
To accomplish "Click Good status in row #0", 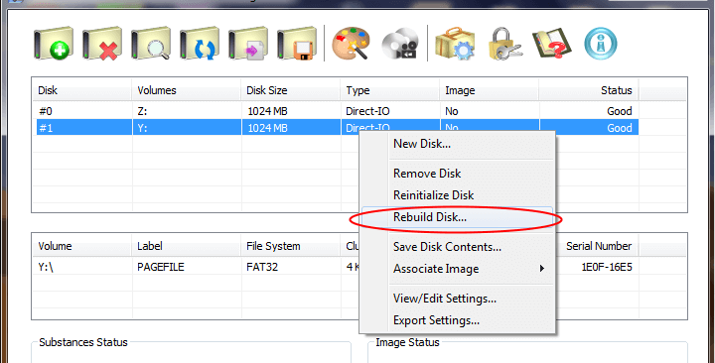I will point(620,111).
